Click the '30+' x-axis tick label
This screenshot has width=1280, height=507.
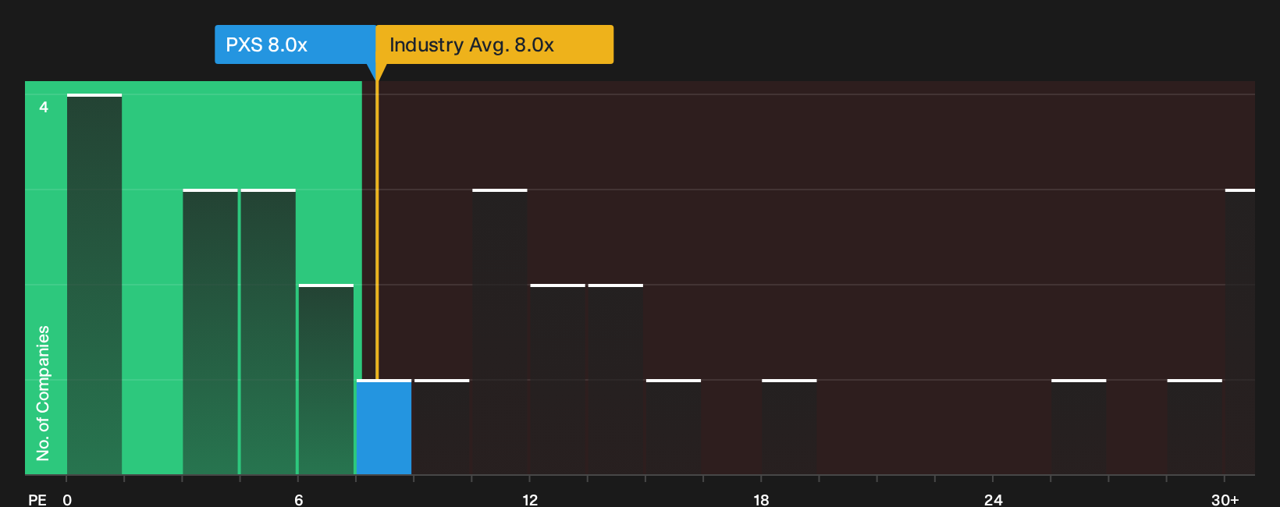(x=1225, y=500)
